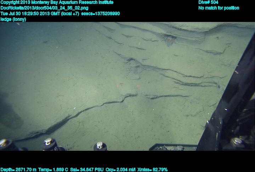Click the middle metal canister at bottom
Screen dimensions: 255x172
tap(100, 146)
